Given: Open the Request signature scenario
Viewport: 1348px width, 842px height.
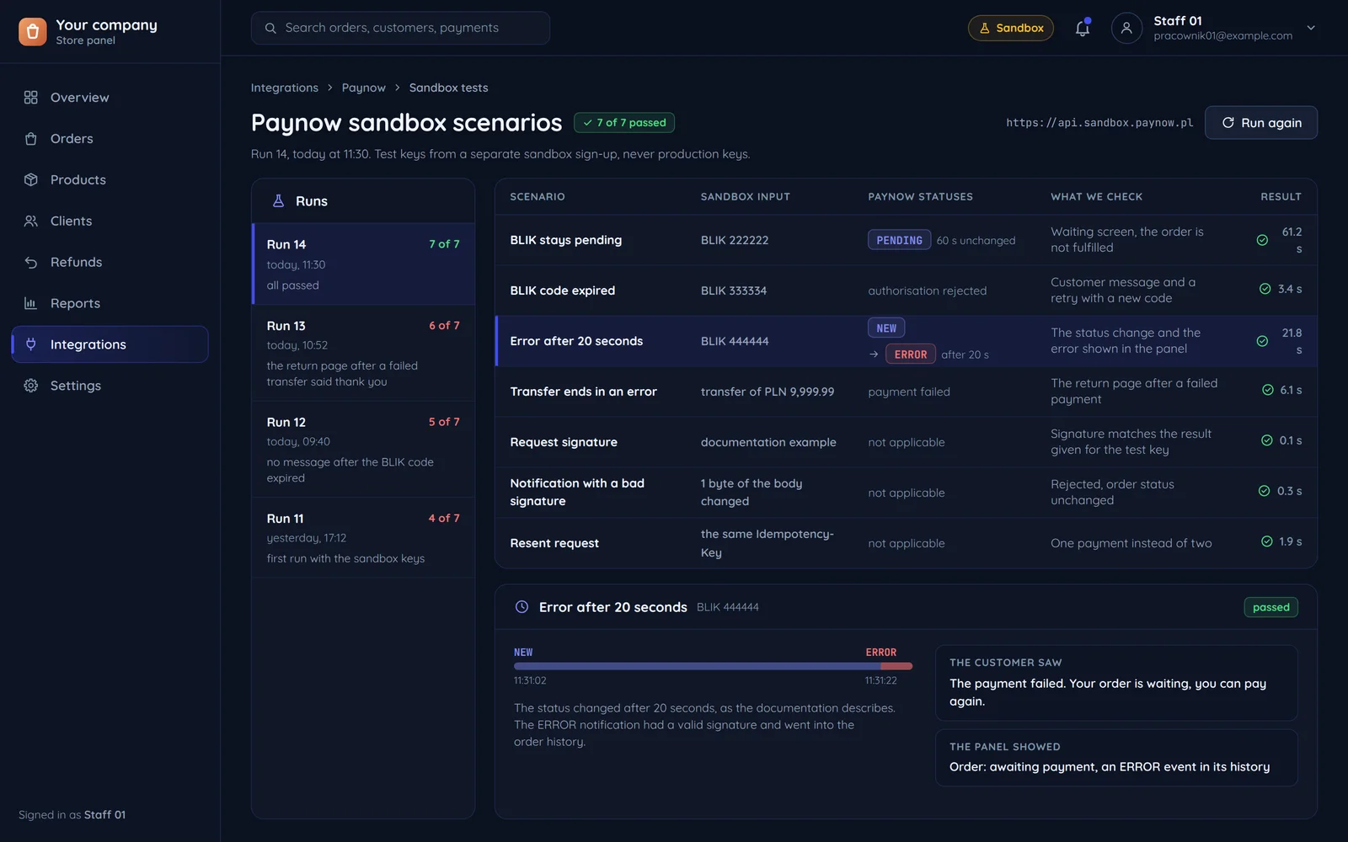Looking at the screenshot, I should coord(906,442).
